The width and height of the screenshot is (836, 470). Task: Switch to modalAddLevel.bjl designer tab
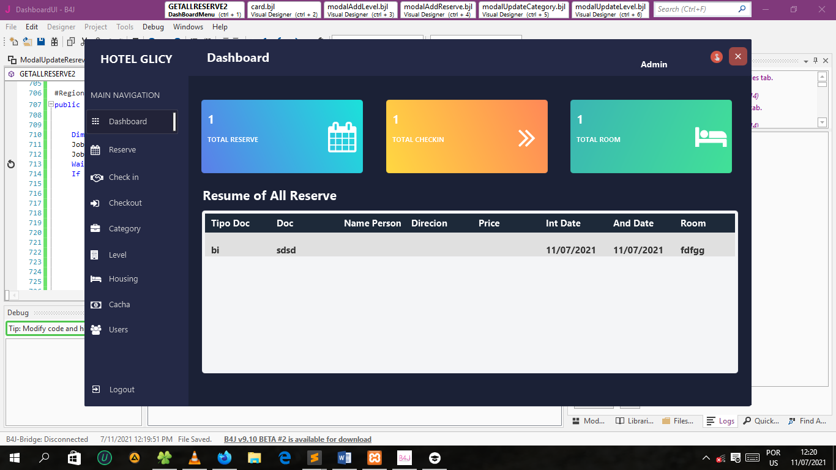pyautogui.click(x=361, y=10)
